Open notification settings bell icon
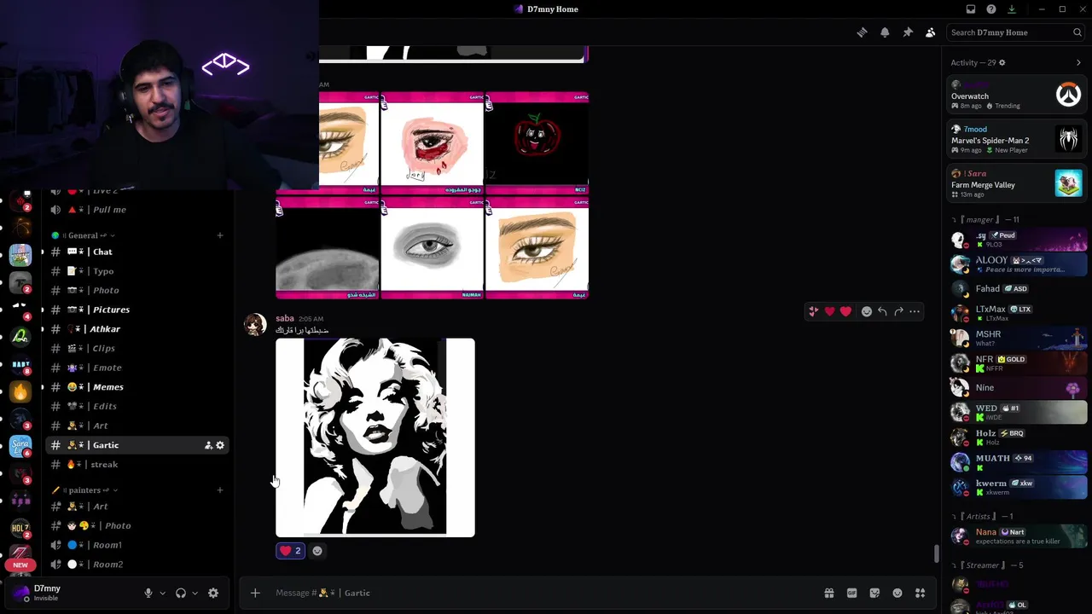The height and width of the screenshot is (614, 1092). tap(885, 32)
